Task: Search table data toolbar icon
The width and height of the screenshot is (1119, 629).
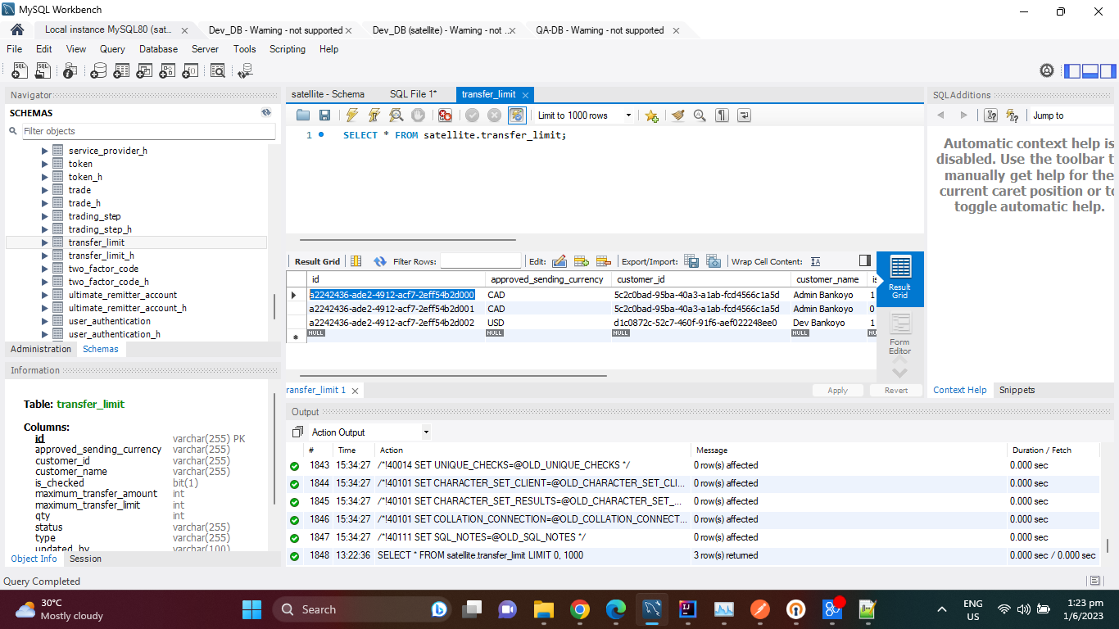Action: [217, 71]
